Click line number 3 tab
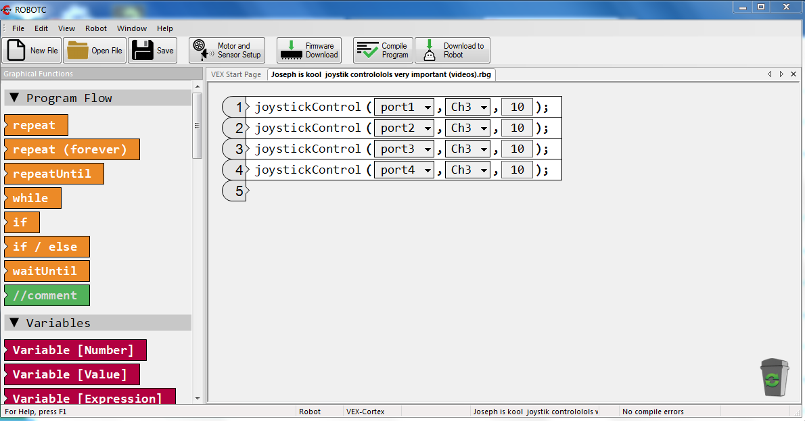805x421 pixels. [235, 149]
